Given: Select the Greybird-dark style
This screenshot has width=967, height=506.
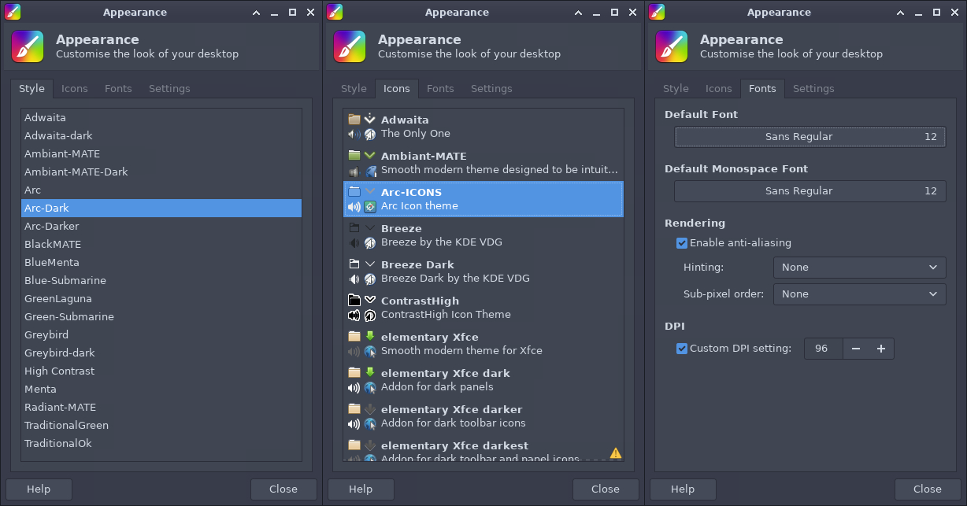Looking at the screenshot, I should 161,353.
